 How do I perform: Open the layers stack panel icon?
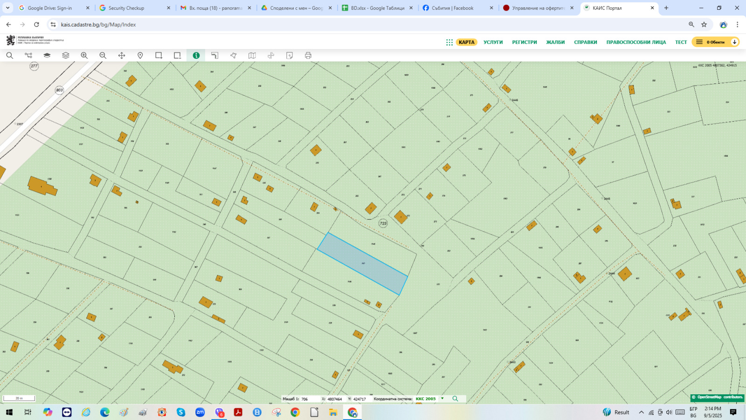[x=66, y=56]
